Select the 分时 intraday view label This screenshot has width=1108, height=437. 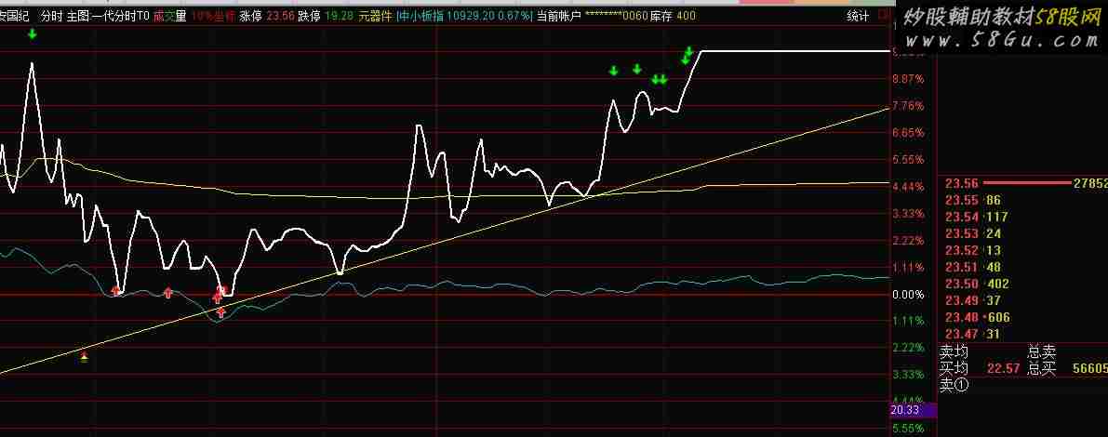52,16
